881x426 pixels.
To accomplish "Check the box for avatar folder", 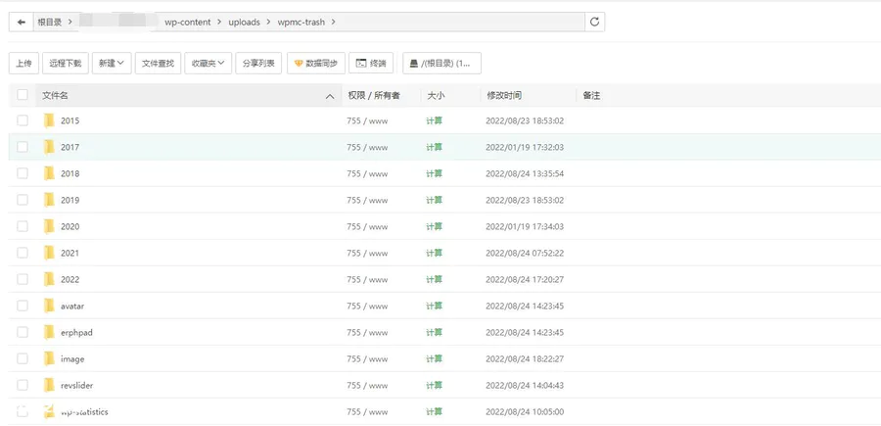I will (23, 306).
